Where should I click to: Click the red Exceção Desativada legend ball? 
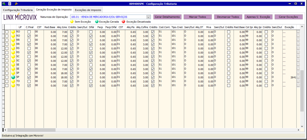click(x=123, y=22)
